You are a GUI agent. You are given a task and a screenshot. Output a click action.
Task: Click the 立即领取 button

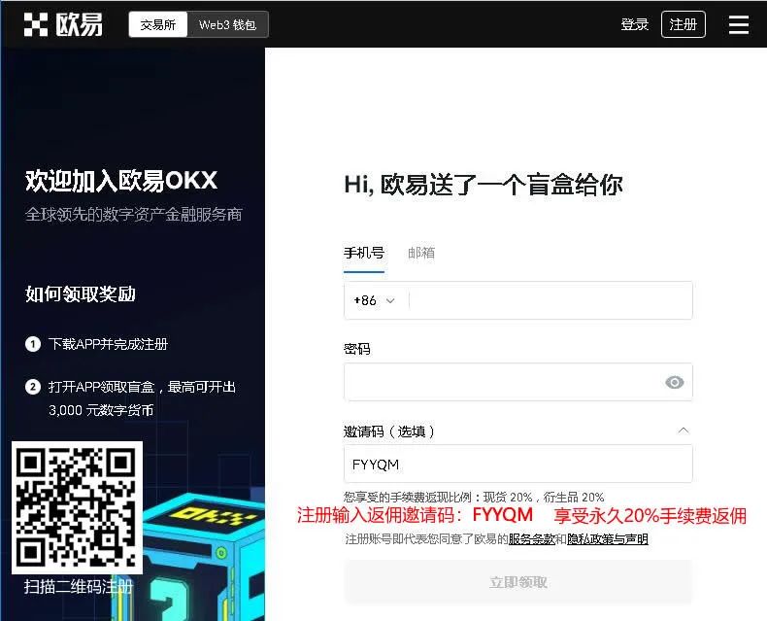tap(518, 582)
